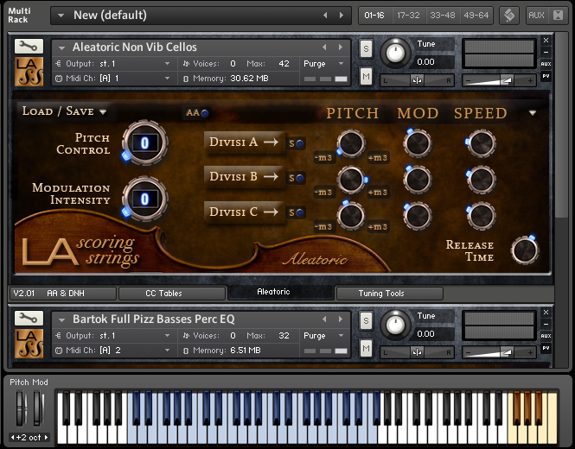
Task: Open Midi Ch dropdown for Cellos
Action: click(167, 79)
